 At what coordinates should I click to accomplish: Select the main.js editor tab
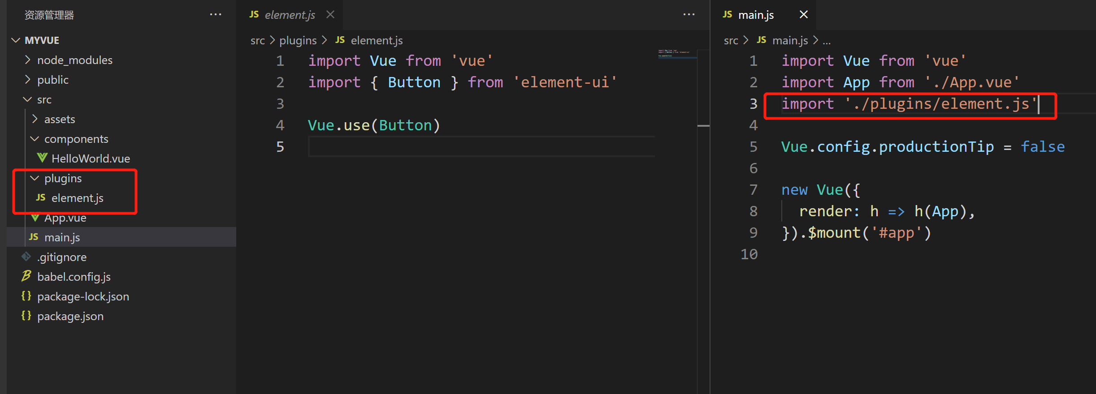pyautogui.click(x=756, y=15)
